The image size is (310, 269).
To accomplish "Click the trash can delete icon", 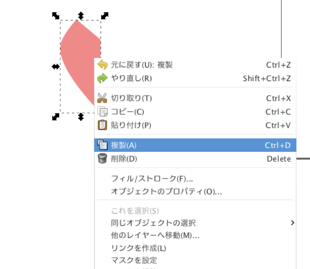I will 102,159.
